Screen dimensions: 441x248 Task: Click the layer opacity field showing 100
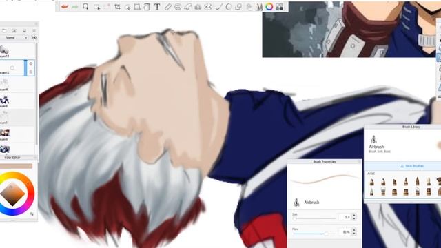tap(34, 37)
